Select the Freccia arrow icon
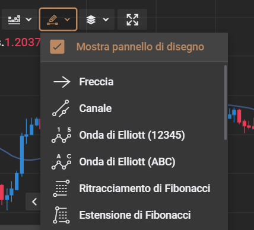Viewport: 254px width, 230px height. click(62, 82)
